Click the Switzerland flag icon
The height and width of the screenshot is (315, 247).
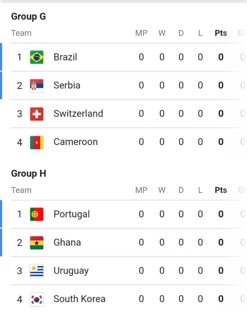click(x=37, y=114)
